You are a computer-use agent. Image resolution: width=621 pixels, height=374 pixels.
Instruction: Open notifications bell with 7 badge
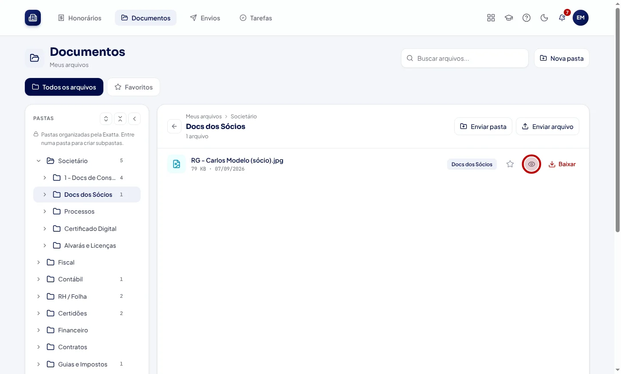(x=562, y=18)
